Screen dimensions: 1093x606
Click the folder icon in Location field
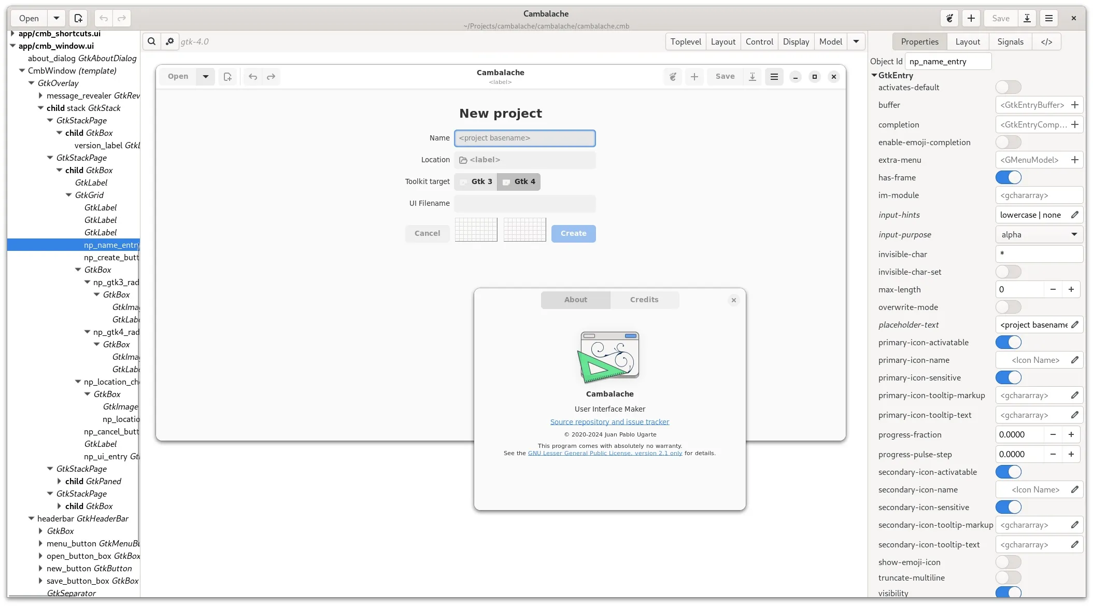463,160
